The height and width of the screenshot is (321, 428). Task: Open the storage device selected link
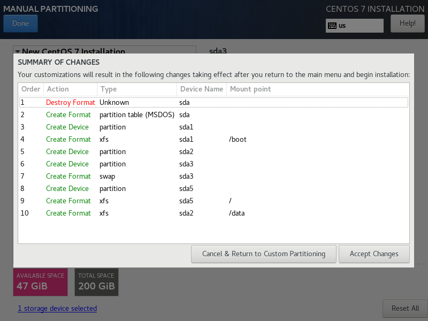tap(57, 308)
